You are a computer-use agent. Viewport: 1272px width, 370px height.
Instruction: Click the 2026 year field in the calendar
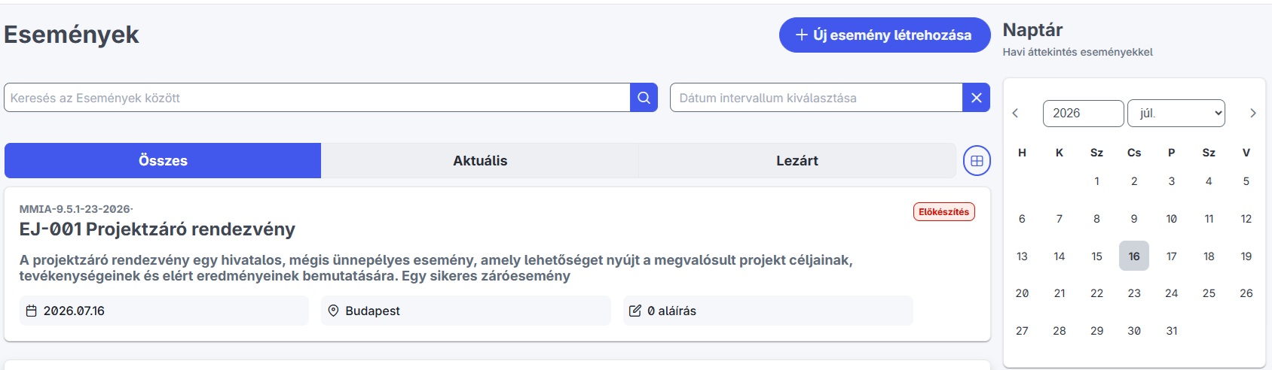[1084, 114]
